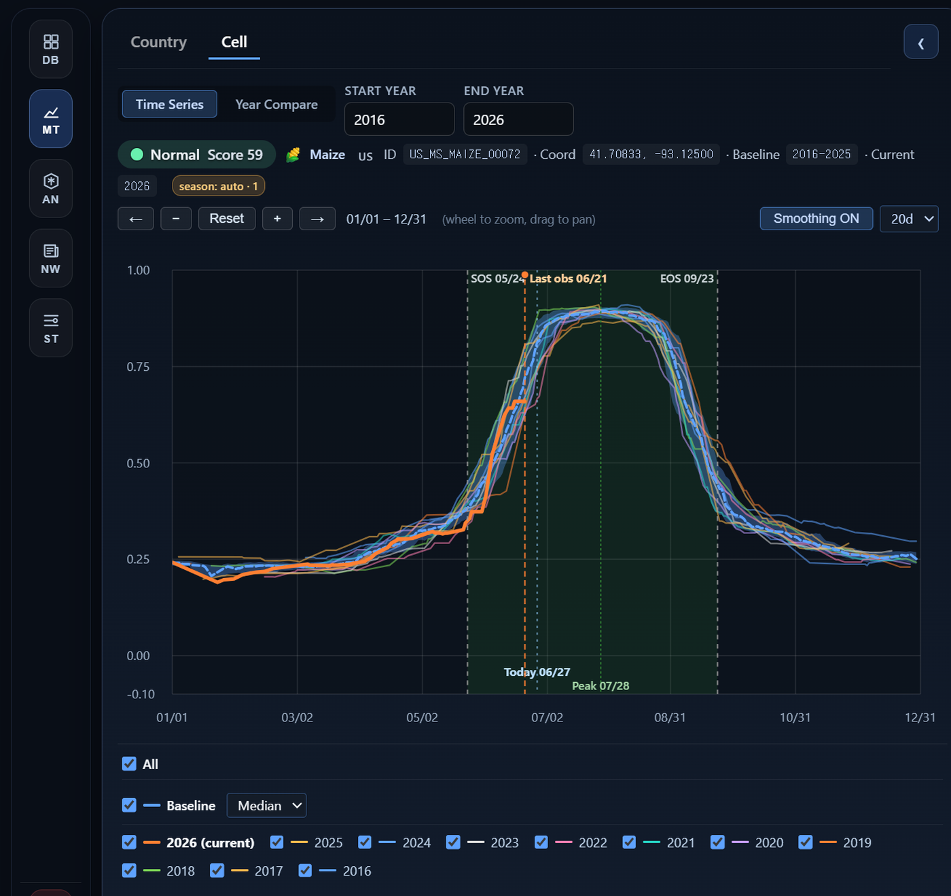Hide the 2018 series checkbox
Image resolution: width=951 pixels, height=896 pixels.
[129, 870]
